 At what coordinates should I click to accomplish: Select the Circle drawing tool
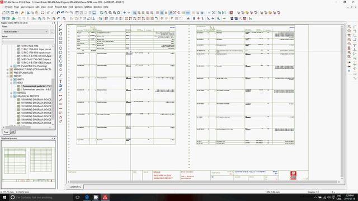[x=60, y=48]
